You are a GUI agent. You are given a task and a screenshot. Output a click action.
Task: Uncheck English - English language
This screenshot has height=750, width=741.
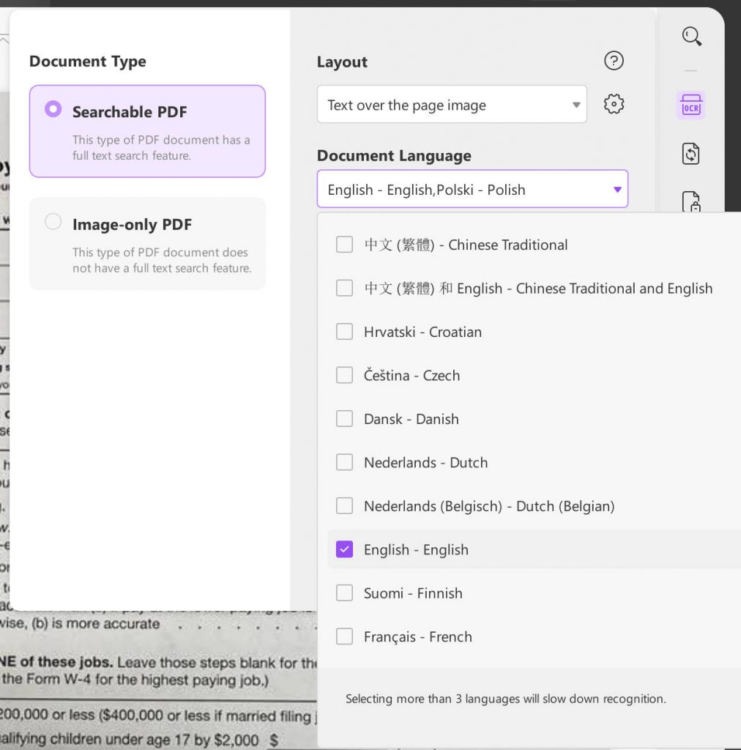(344, 549)
